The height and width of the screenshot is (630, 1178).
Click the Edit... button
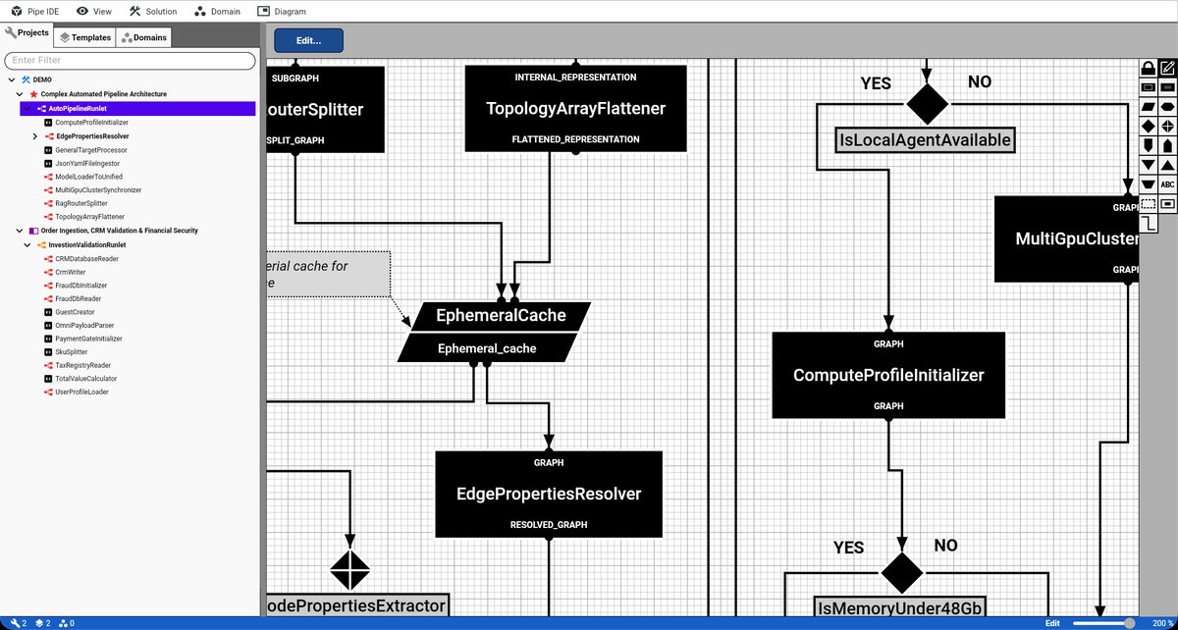[x=309, y=40]
